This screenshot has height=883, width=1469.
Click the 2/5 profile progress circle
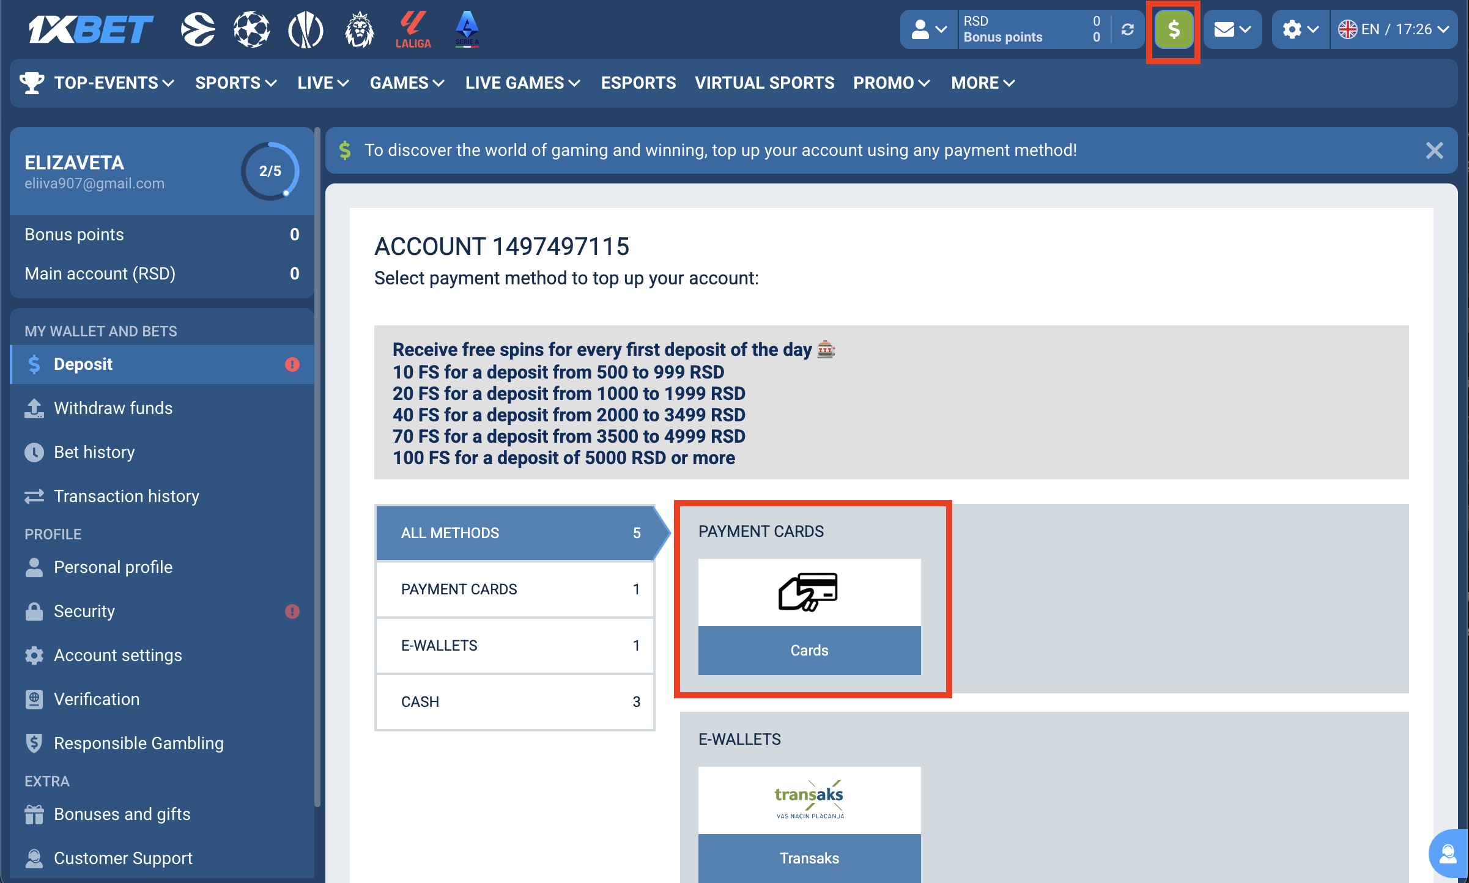pos(270,171)
